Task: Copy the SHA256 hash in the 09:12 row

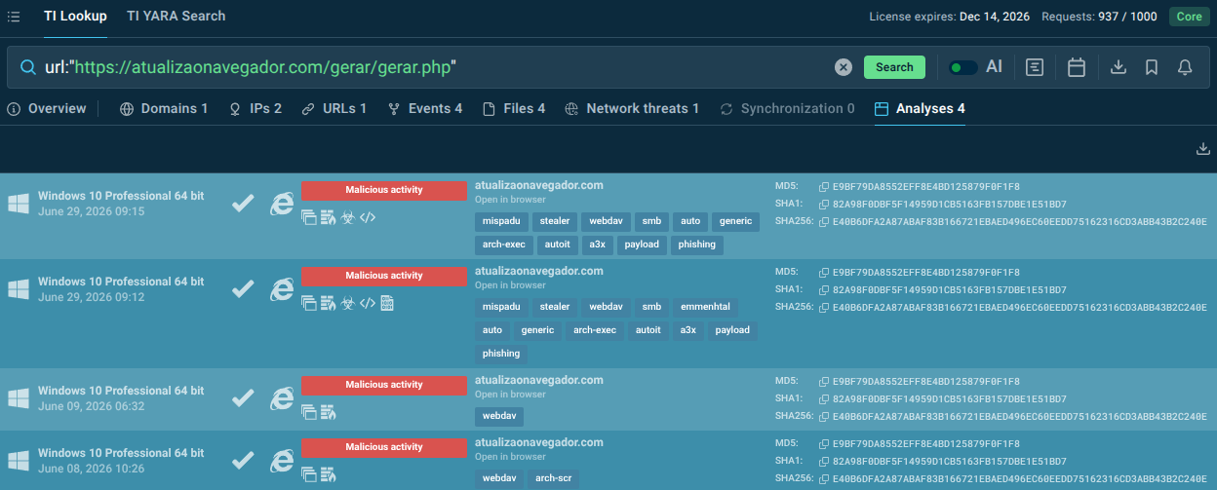Action: [x=824, y=308]
